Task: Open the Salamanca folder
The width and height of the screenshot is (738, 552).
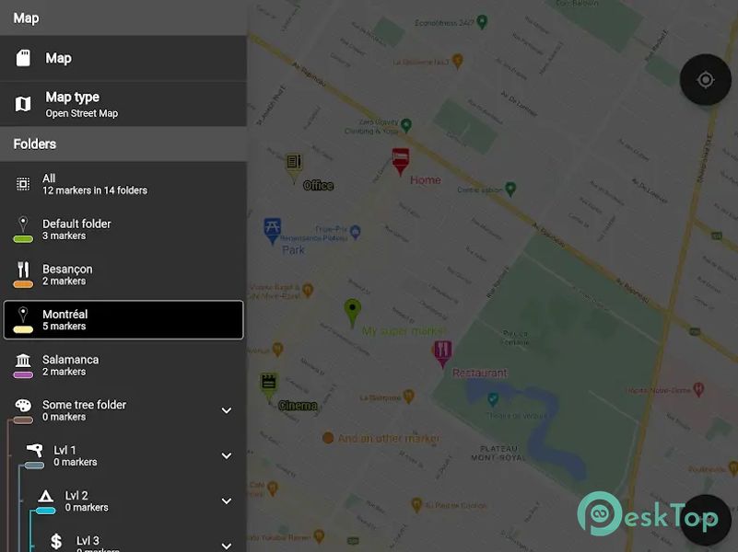Action: click(123, 365)
